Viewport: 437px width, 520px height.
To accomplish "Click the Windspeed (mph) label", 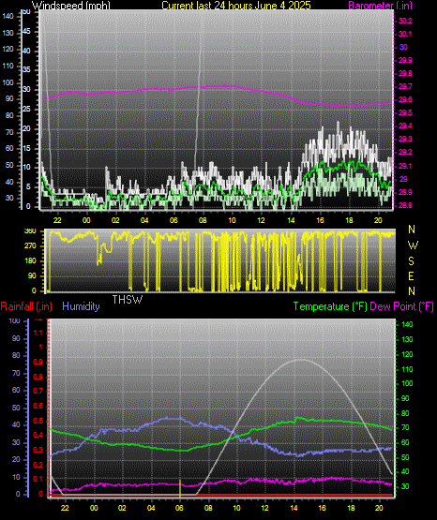I will point(70,6).
